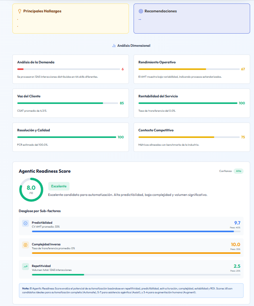Click the Agentic Readiness Score heading
Image resolution: width=254 pixels, height=306 pixels.
45,171
